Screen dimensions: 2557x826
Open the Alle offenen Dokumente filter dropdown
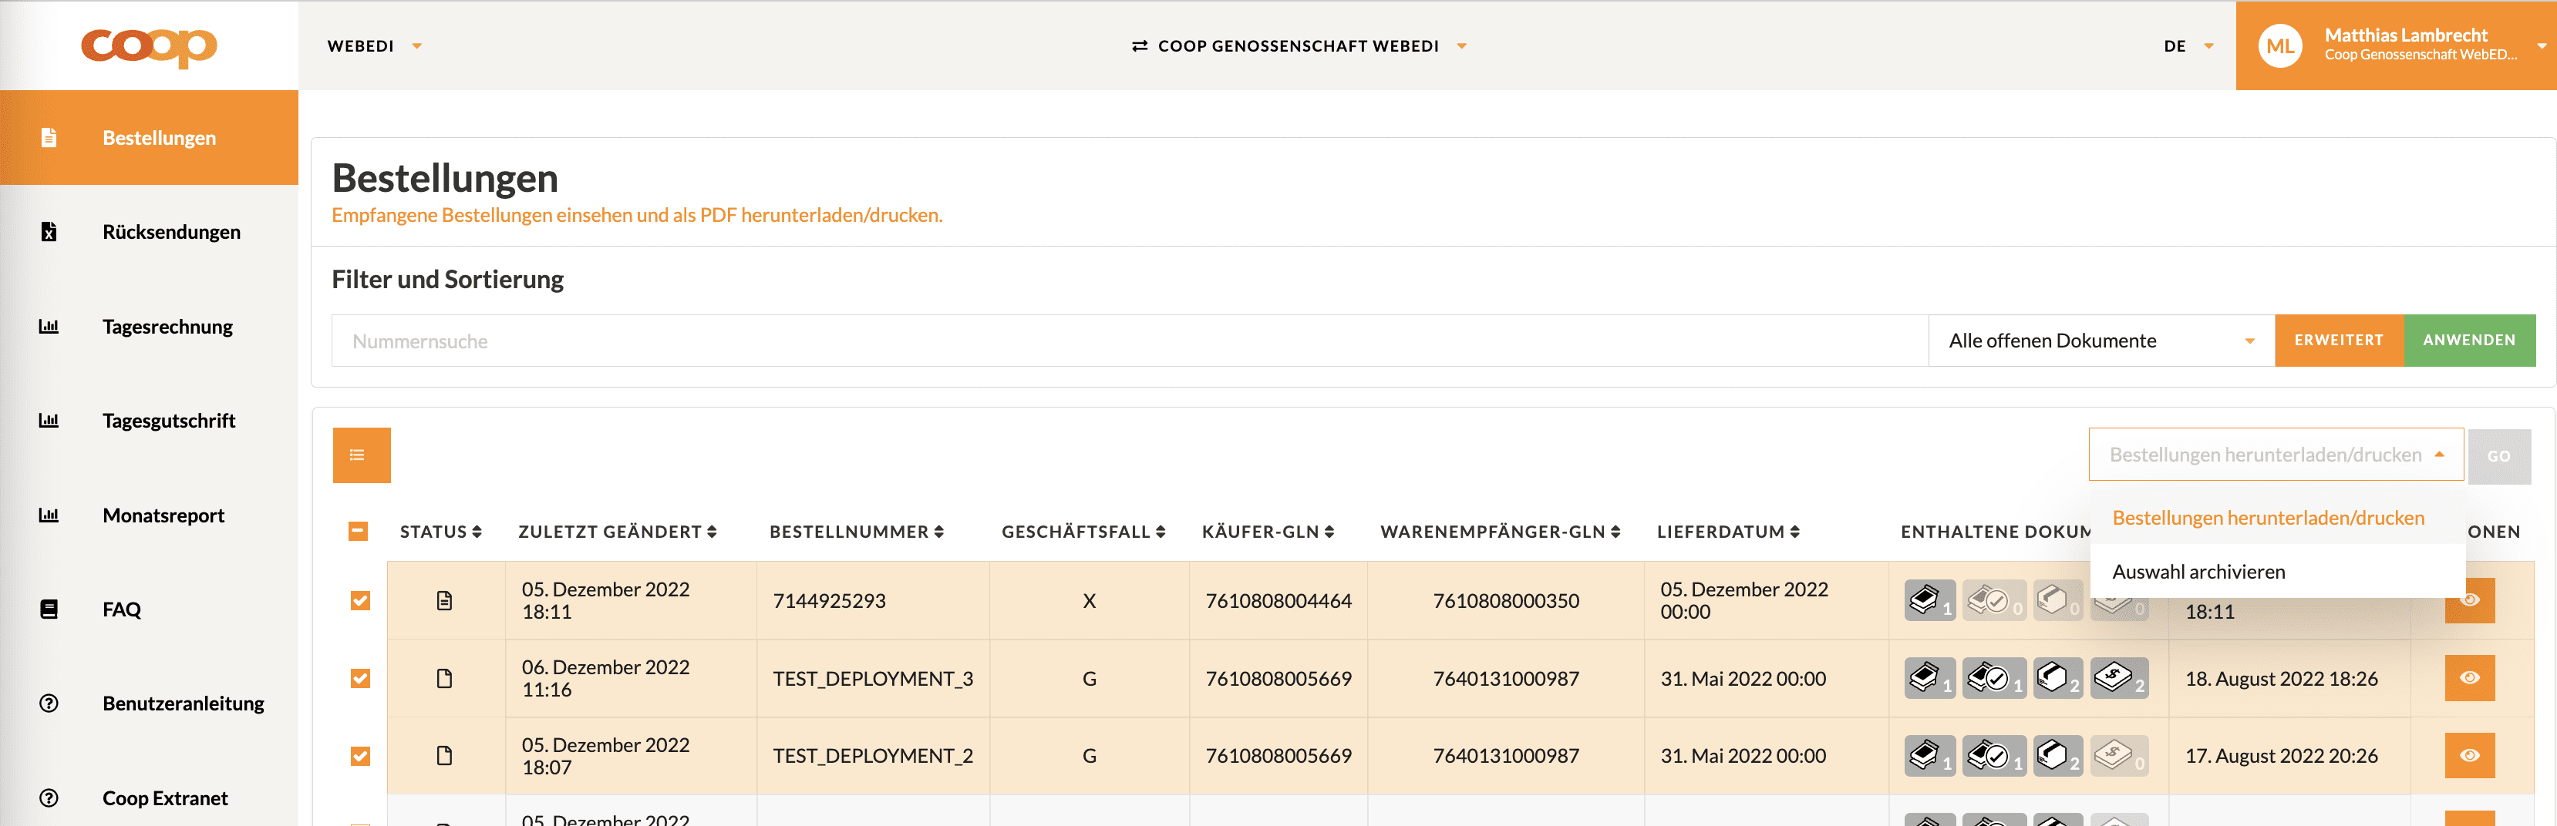click(x=2101, y=341)
